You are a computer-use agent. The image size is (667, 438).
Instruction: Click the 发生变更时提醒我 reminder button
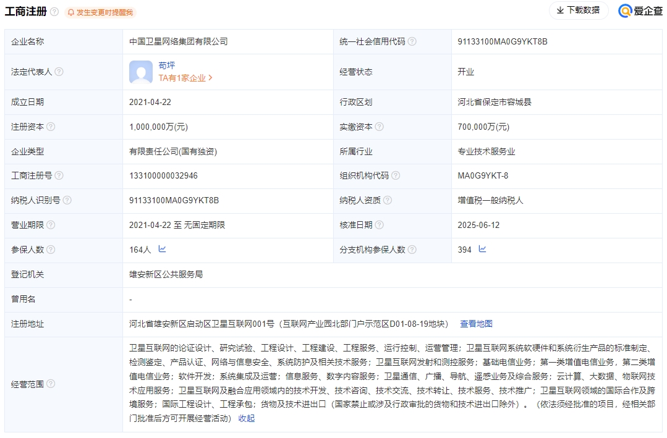click(x=100, y=12)
